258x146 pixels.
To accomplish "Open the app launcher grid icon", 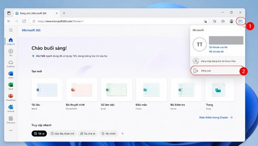I will [x=11, y=30].
